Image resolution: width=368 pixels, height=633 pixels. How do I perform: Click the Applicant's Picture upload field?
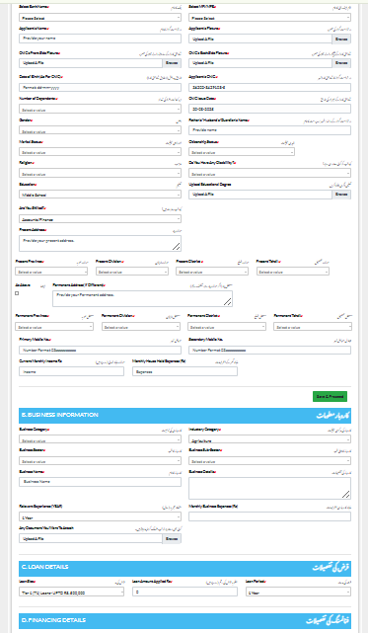[x=260, y=40]
